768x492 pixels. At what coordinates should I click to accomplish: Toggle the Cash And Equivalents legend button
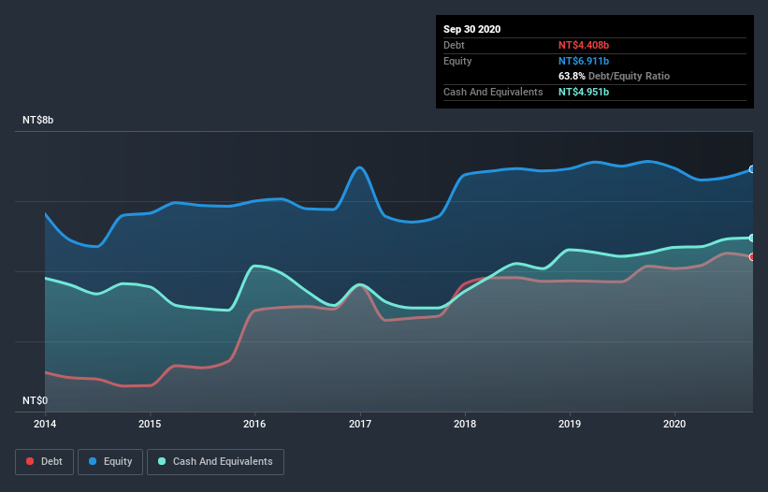(215, 462)
